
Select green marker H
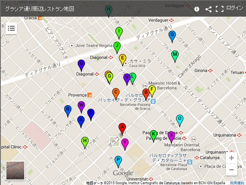pos(85,142)
